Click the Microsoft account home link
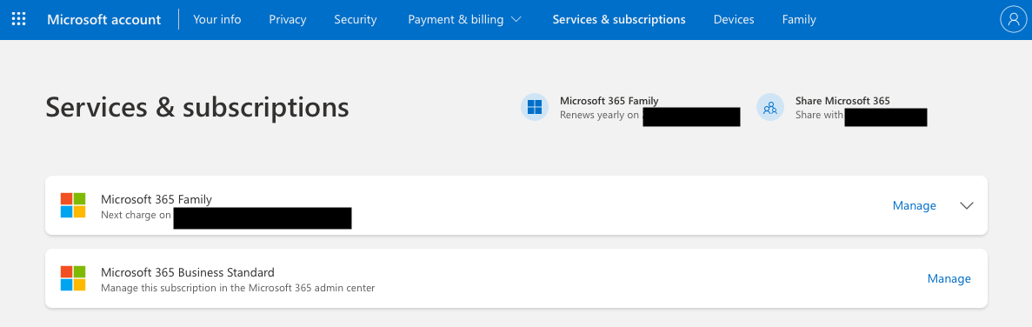This screenshot has height=327, width=1032. 104,20
